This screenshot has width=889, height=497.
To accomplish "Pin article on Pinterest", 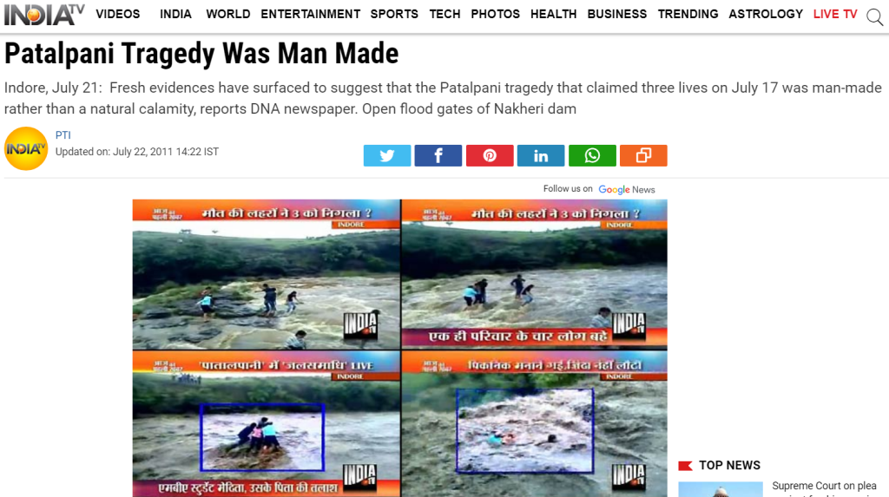I will (x=490, y=155).
